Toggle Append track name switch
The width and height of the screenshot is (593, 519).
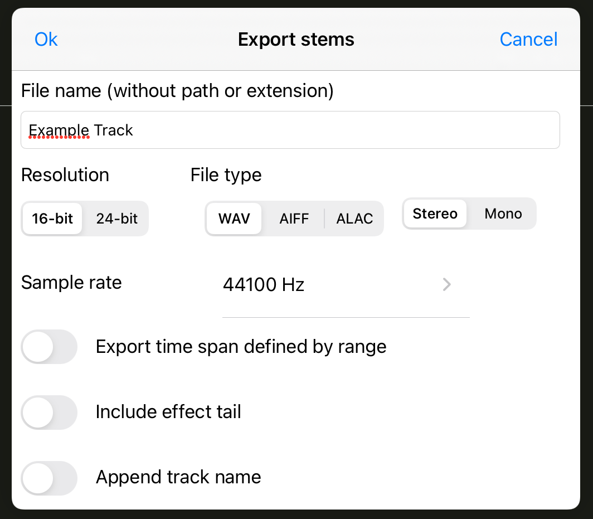point(48,478)
